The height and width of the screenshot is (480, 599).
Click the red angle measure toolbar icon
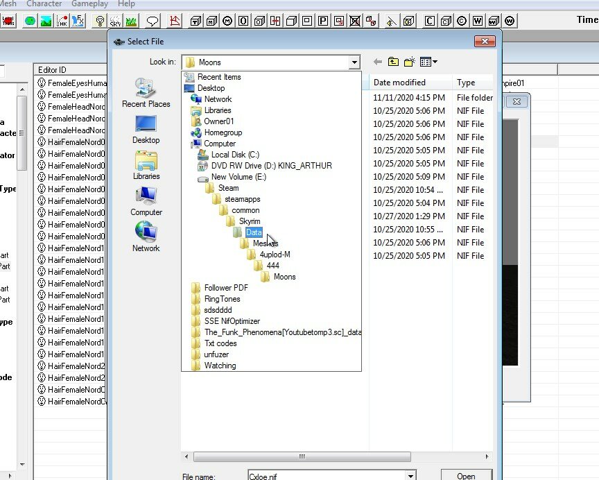pos(175,21)
